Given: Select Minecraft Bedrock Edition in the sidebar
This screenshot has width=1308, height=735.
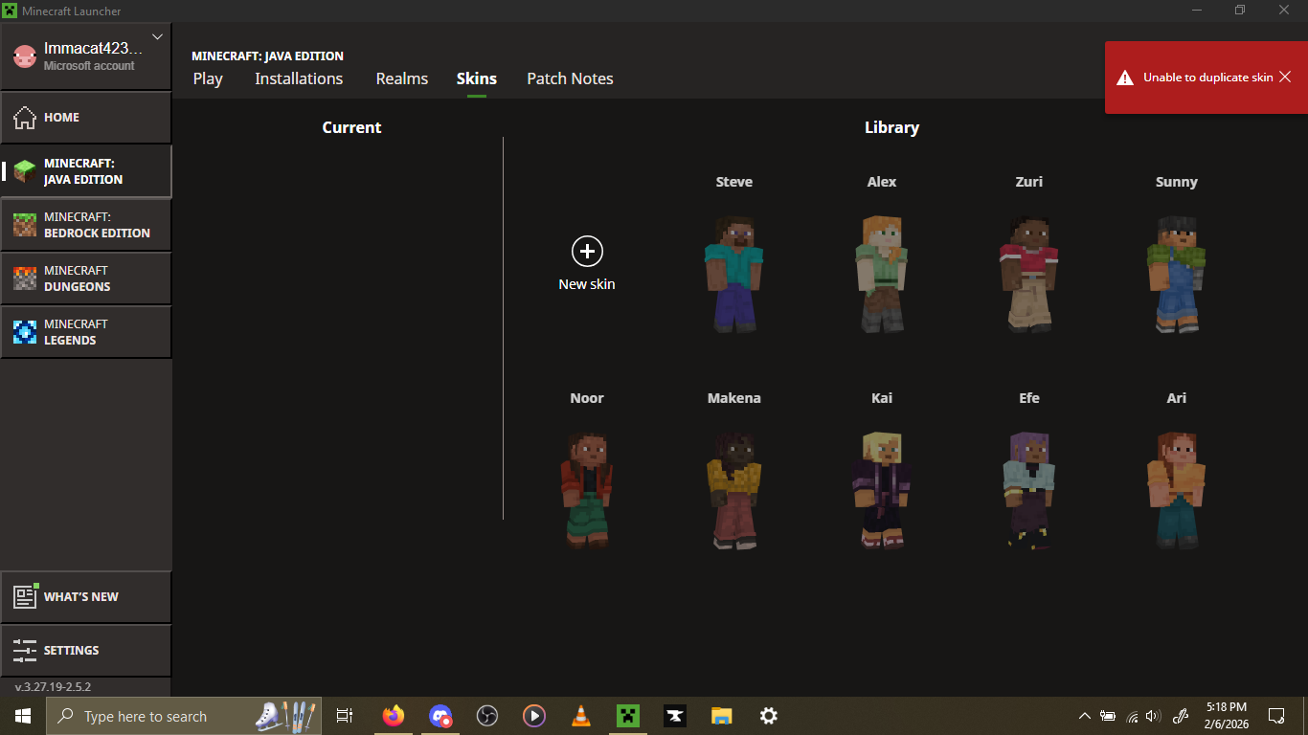Looking at the screenshot, I should (86, 225).
